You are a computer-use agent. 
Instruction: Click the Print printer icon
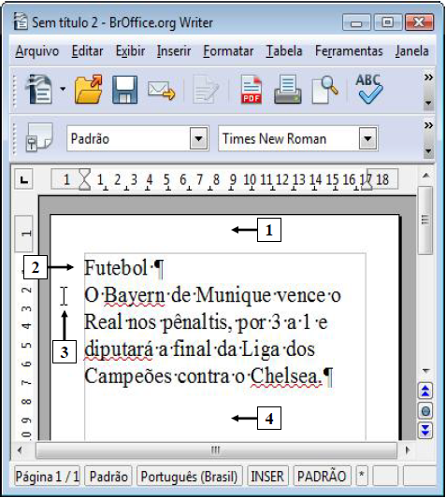coord(288,90)
